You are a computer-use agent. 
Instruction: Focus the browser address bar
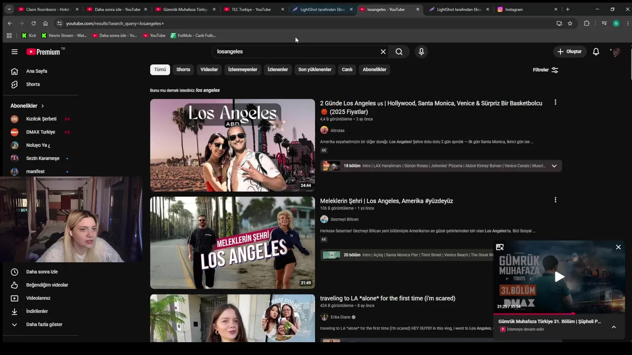306,23
